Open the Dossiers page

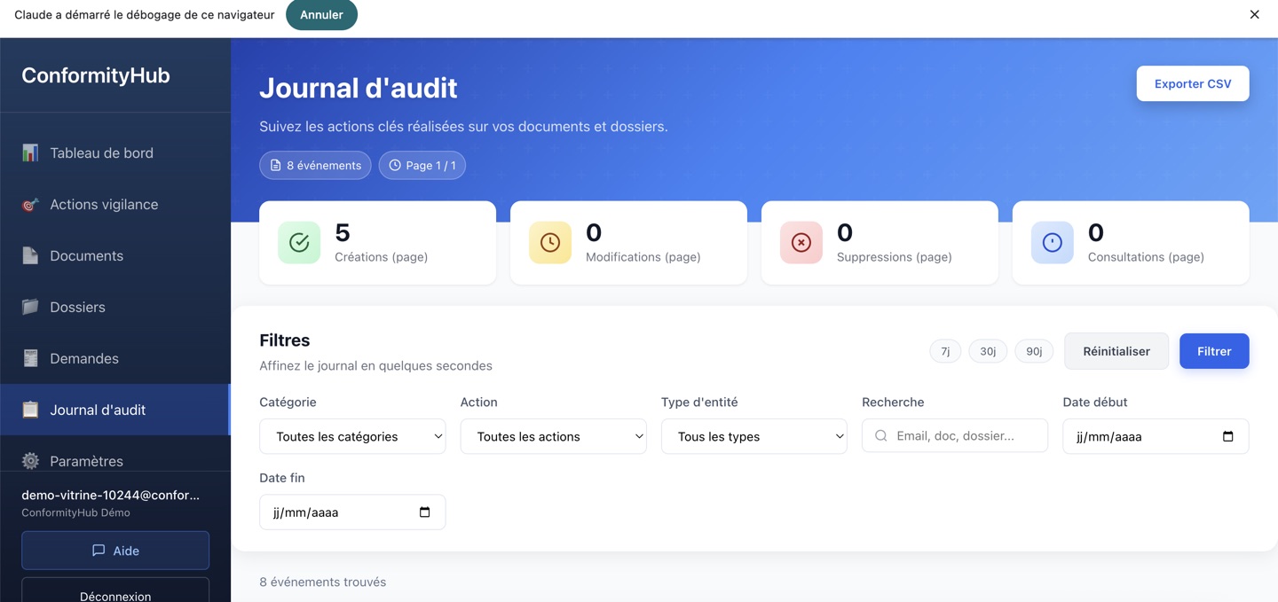[x=115, y=307]
